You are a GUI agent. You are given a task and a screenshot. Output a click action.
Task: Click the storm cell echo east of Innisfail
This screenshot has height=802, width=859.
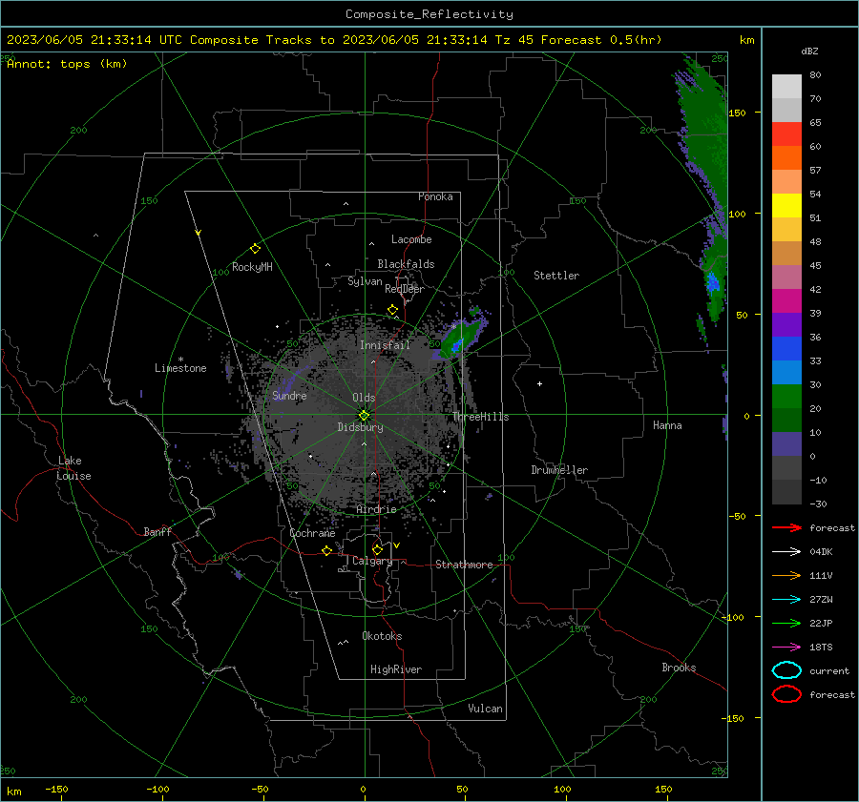pyautogui.click(x=460, y=339)
